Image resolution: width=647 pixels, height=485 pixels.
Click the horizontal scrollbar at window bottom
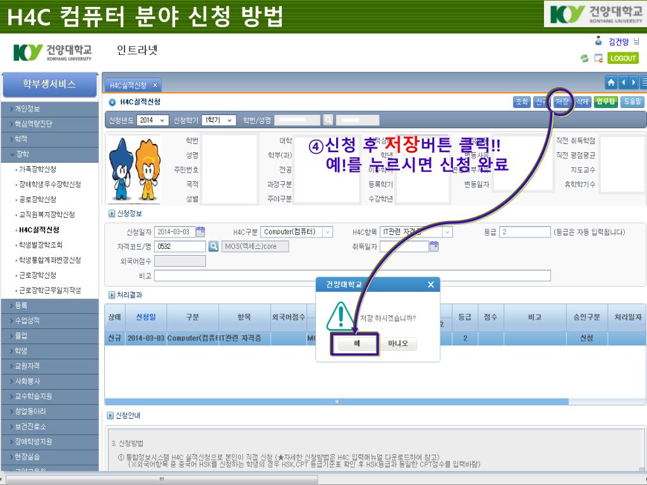pyautogui.click(x=162, y=479)
